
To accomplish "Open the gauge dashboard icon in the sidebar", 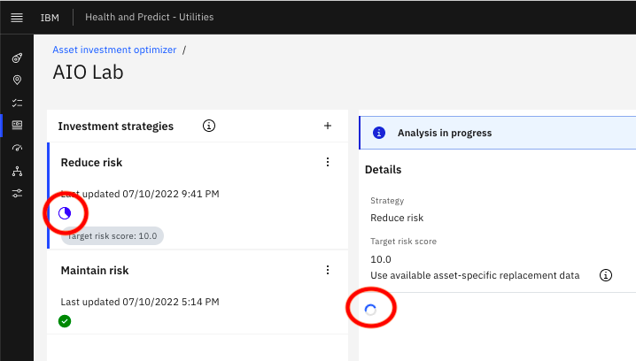I will pyautogui.click(x=17, y=148).
